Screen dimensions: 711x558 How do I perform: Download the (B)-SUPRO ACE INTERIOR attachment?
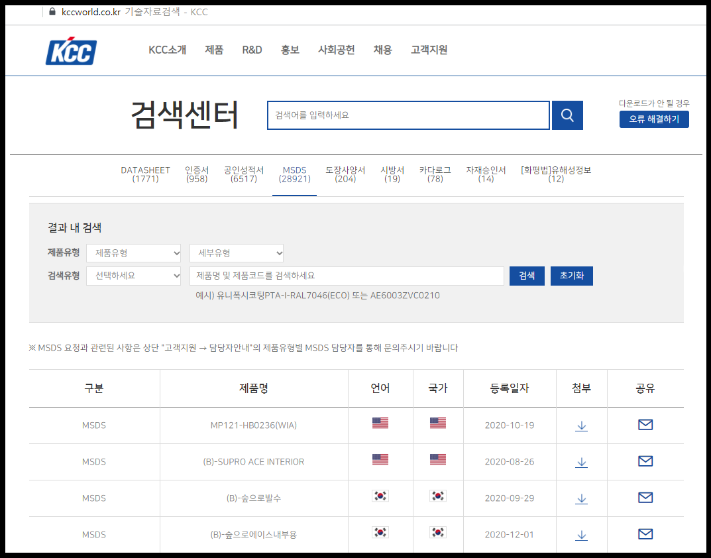click(581, 462)
